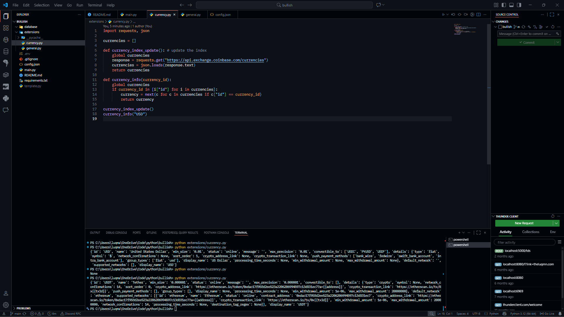Click the Run Python File play button

click(x=443, y=14)
